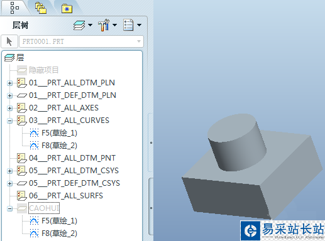This screenshot has width=325, height=241.
Task: Click sketch icon of F5 under CAOHUI
Action: click(34, 221)
